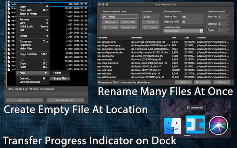Screen dimensions: 237x148
Task: Expand the New submenu arrow
Action: 46,73
